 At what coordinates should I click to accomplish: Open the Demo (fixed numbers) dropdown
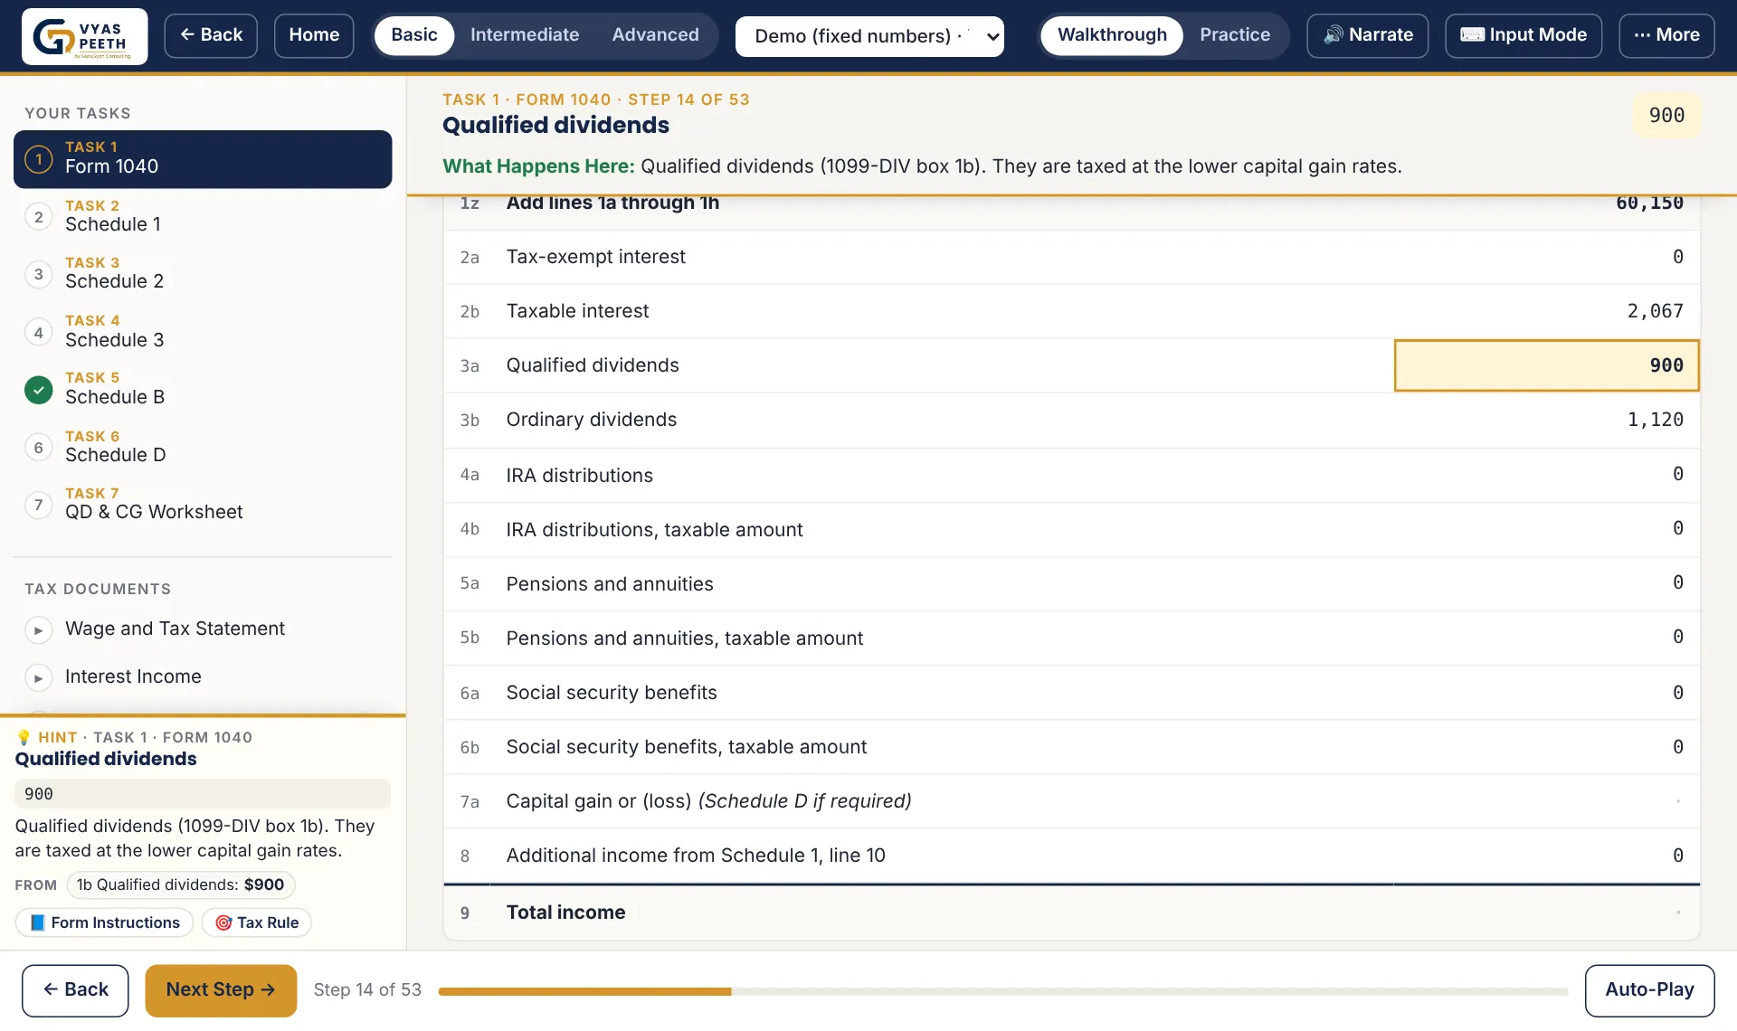[869, 36]
